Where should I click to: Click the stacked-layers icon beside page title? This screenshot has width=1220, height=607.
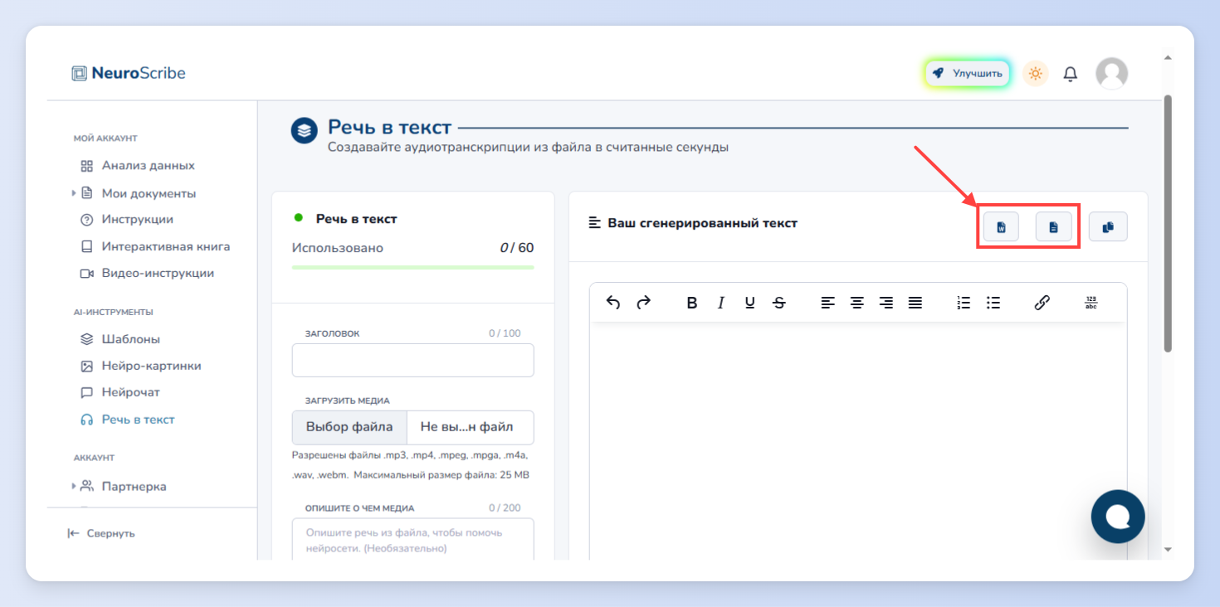[305, 131]
